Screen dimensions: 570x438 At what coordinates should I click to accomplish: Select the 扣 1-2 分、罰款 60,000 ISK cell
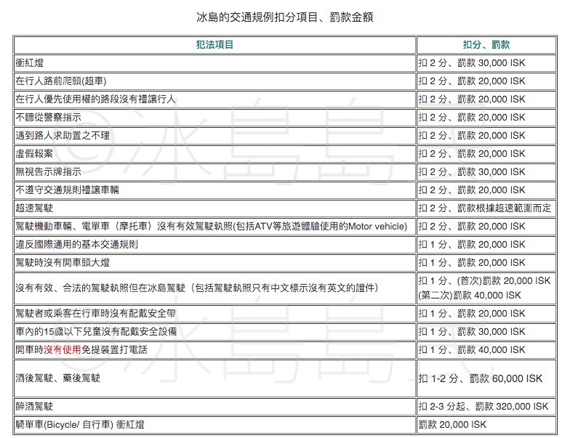486,378
